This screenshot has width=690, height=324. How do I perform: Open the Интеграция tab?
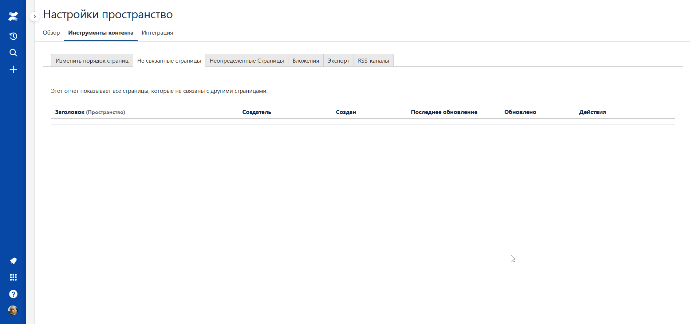coord(157,33)
